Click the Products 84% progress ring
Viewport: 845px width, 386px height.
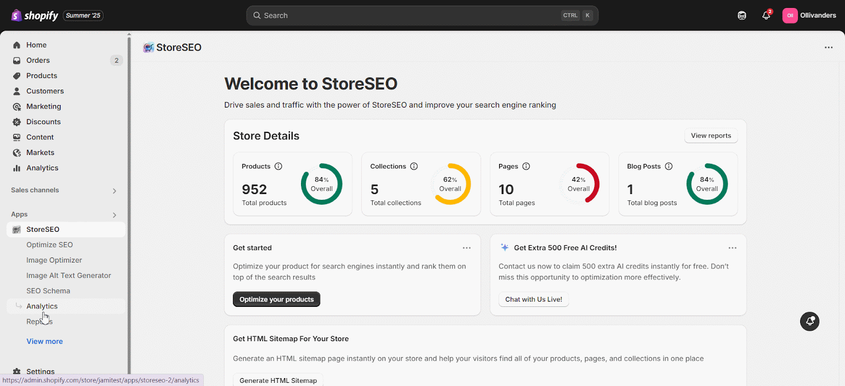[322, 184]
